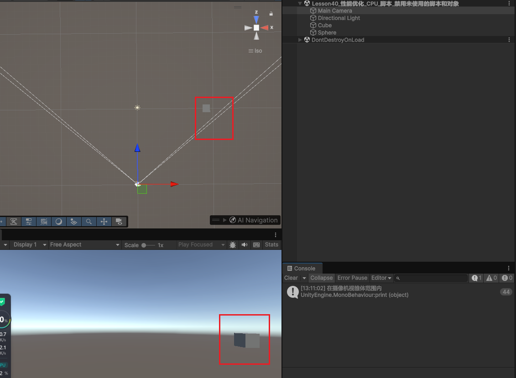
Task: Toggle the gizmo rotation lock icon
Action: pos(271,14)
